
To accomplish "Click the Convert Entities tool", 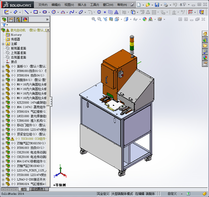I will (x=133, y=12).
